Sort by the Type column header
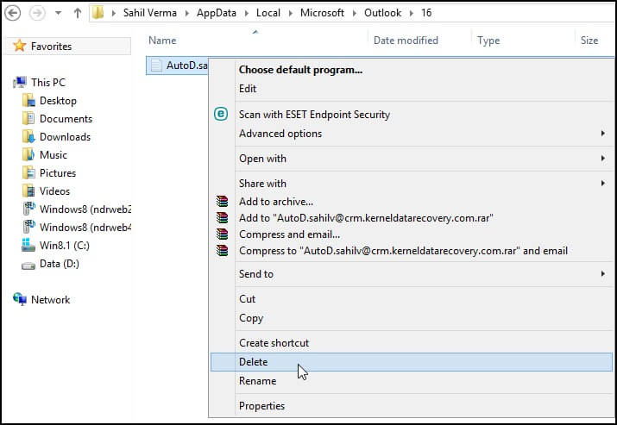Viewport: 617px width, 425px height. click(x=488, y=41)
